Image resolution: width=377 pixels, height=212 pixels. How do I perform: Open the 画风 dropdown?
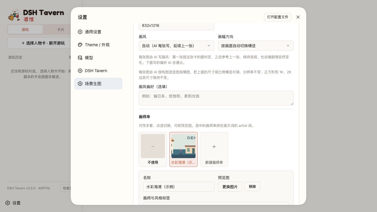tap(176, 46)
